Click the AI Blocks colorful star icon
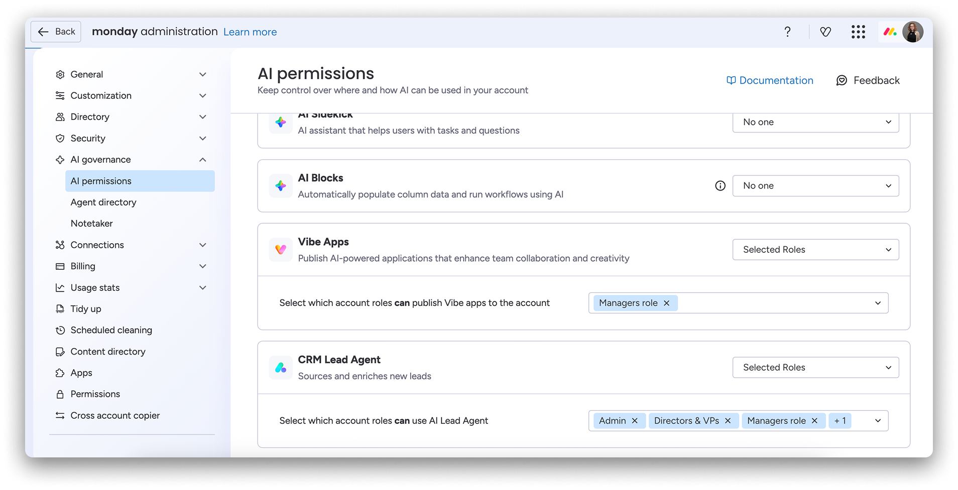This screenshot has width=958, height=490. pyautogui.click(x=281, y=186)
